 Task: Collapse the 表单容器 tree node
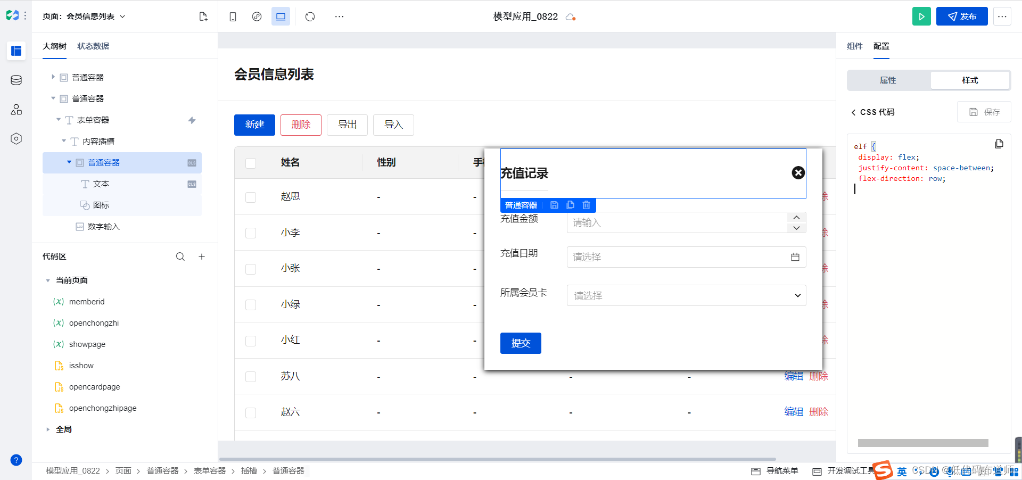click(x=59, y=120)
